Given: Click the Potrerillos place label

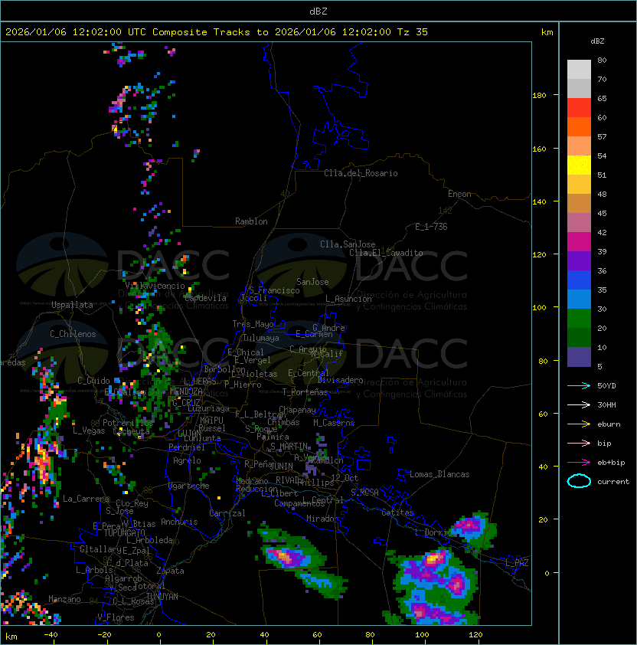Looking at the screenshot, I should click(x=128, y=423).
